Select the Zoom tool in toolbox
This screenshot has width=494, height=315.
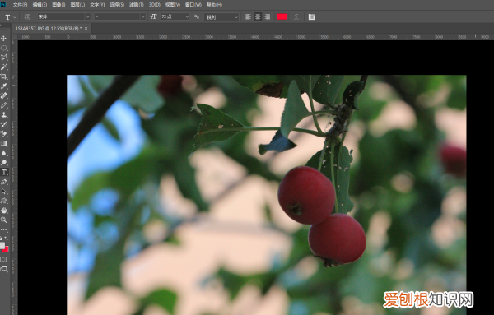[4, 220]
